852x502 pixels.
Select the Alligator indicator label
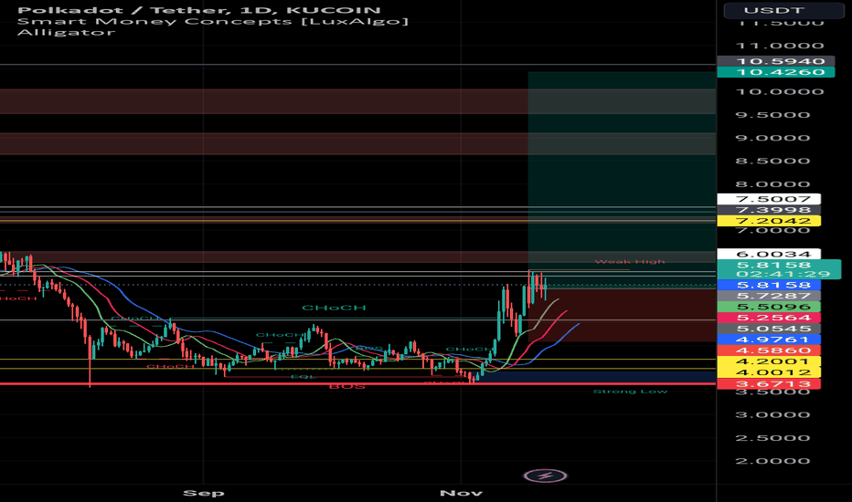67,32
